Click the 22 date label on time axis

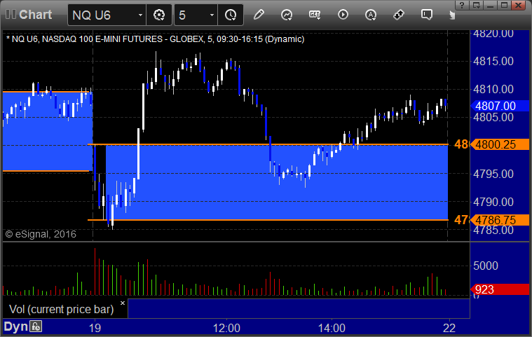pyautogui.click(x=449, y=328)
